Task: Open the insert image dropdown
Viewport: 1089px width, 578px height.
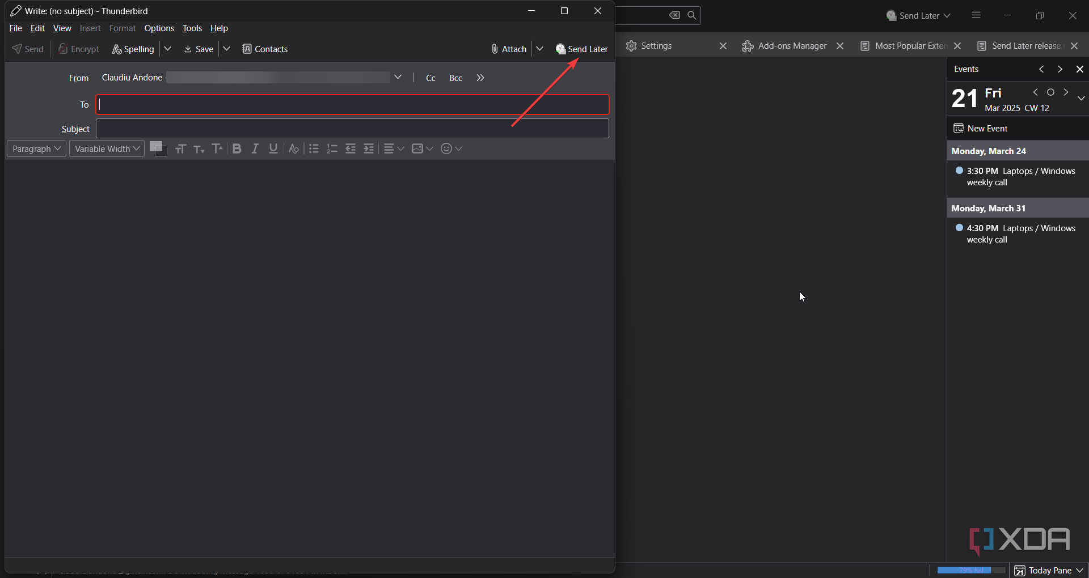Action: click(422, 148)
